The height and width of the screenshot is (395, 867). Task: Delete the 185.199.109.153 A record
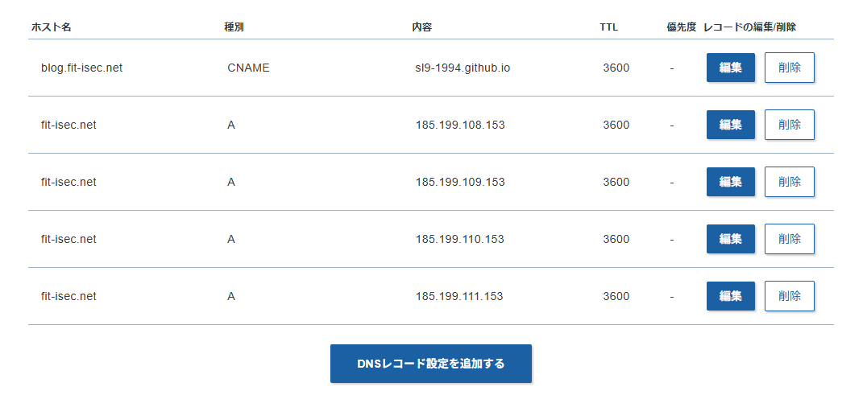point(789,182)
